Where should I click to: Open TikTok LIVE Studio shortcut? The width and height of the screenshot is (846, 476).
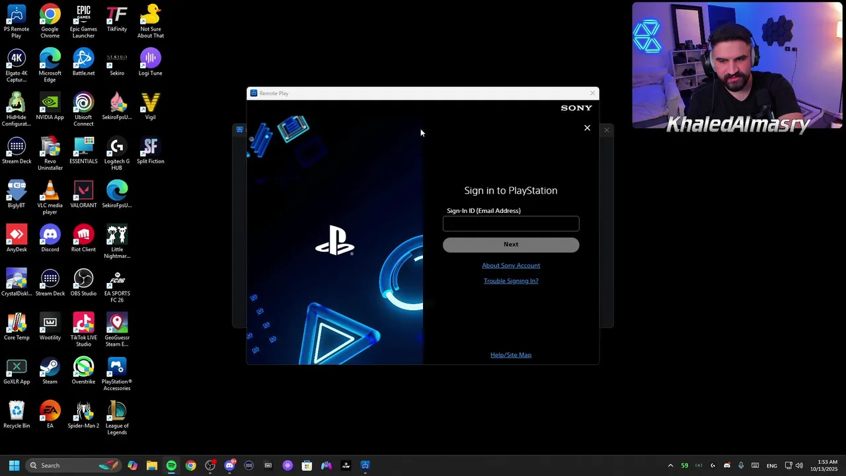[x=83, y=330]
